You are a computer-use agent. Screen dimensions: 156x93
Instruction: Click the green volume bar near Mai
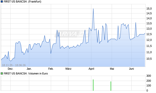[111, 86]
